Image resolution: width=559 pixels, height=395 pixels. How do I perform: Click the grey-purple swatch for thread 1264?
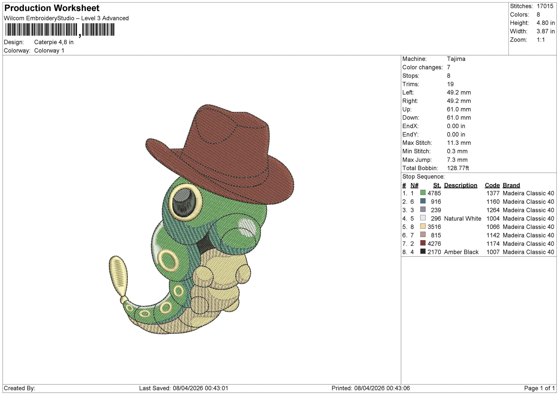(x=423, y=209)
